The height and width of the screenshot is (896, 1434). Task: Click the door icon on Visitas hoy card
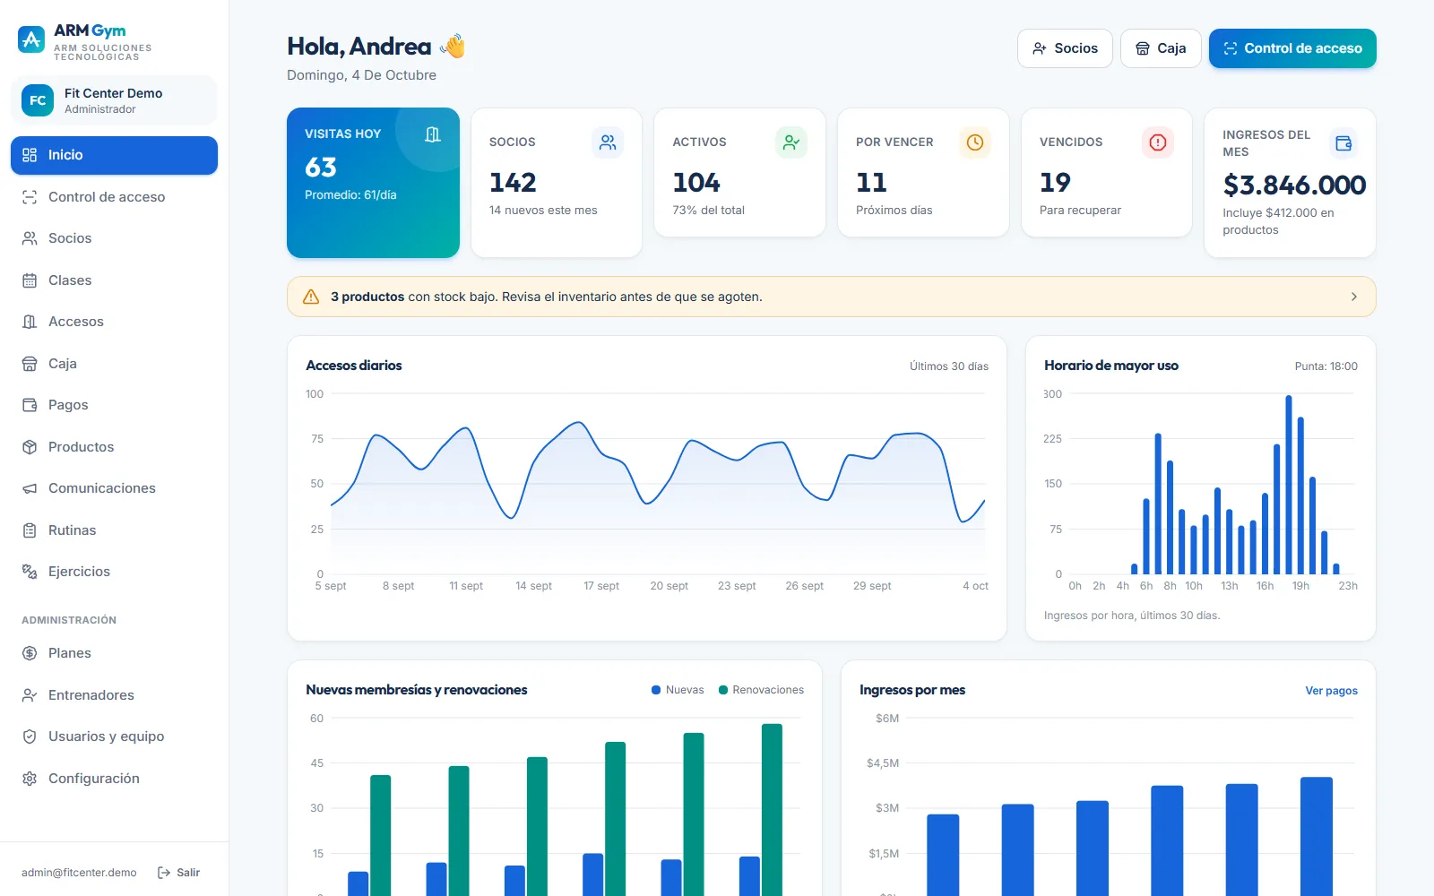click(x=433, y=134)
